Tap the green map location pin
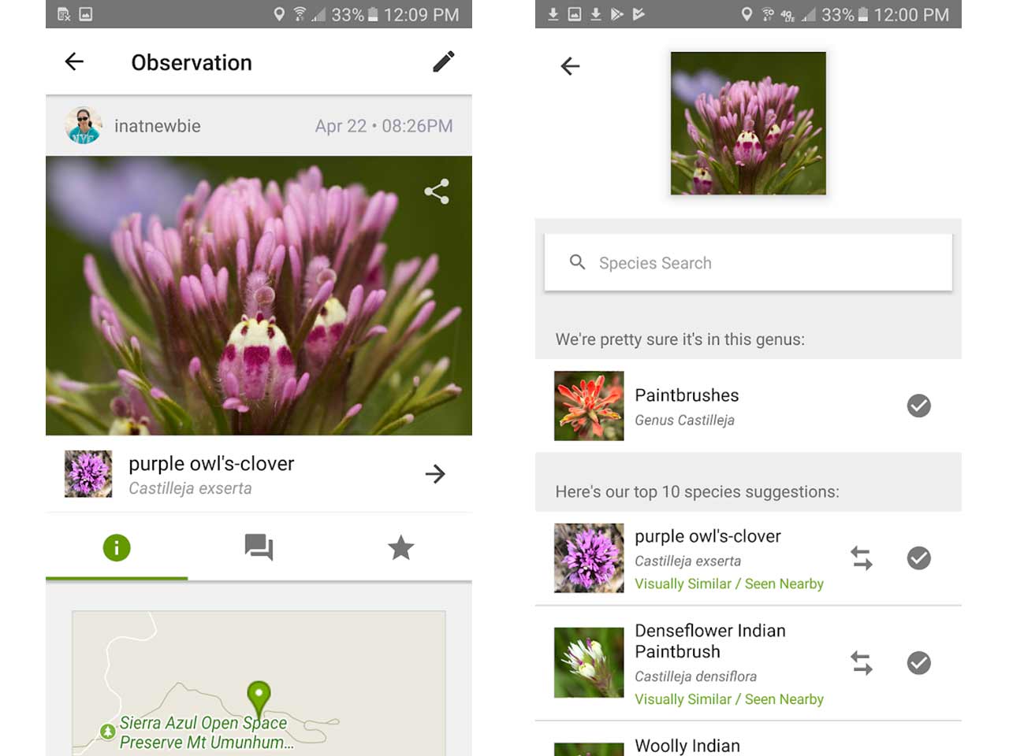Screen dimensions: 1009x756 259,696
